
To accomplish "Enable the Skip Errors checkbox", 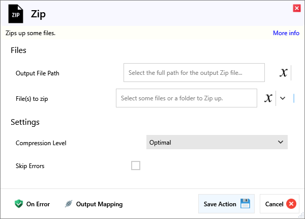I will click(136, 166).
